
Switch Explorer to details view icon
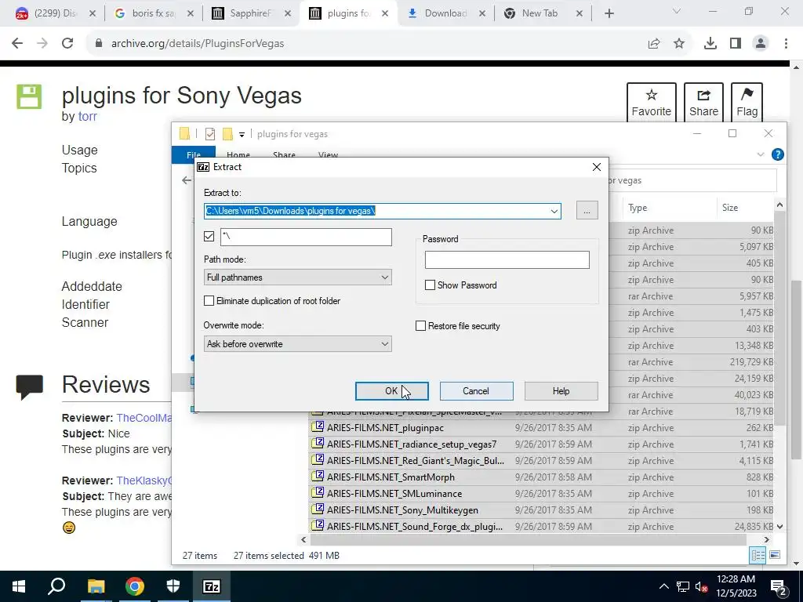coord(758,556)
